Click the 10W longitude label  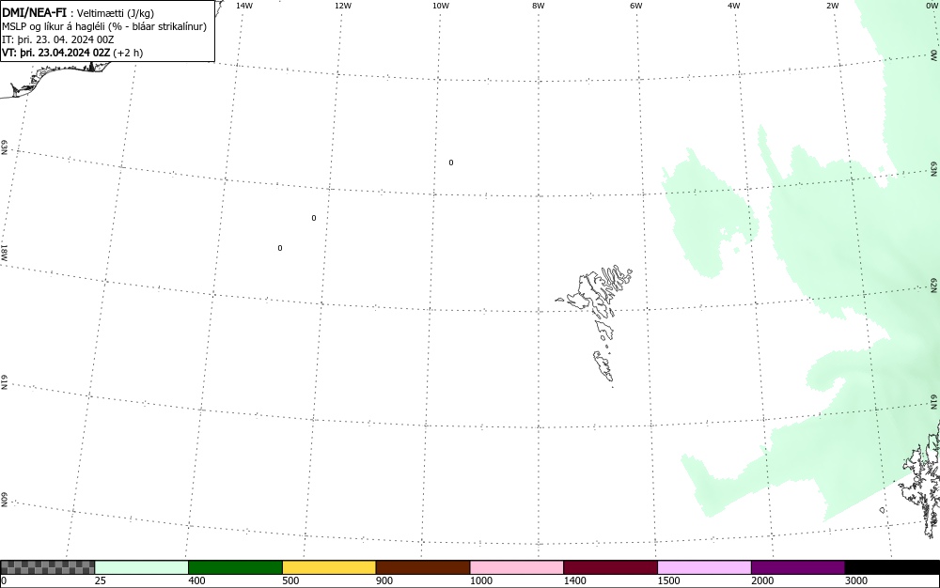441,6
